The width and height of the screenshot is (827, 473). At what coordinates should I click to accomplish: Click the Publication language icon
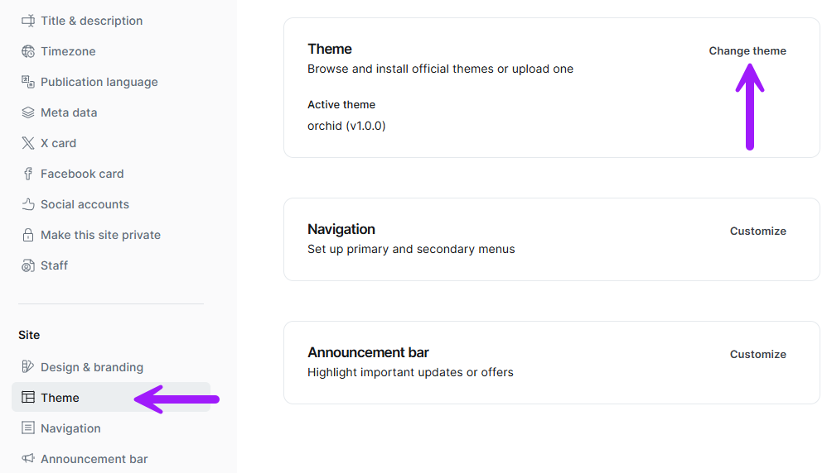(28, 82)
